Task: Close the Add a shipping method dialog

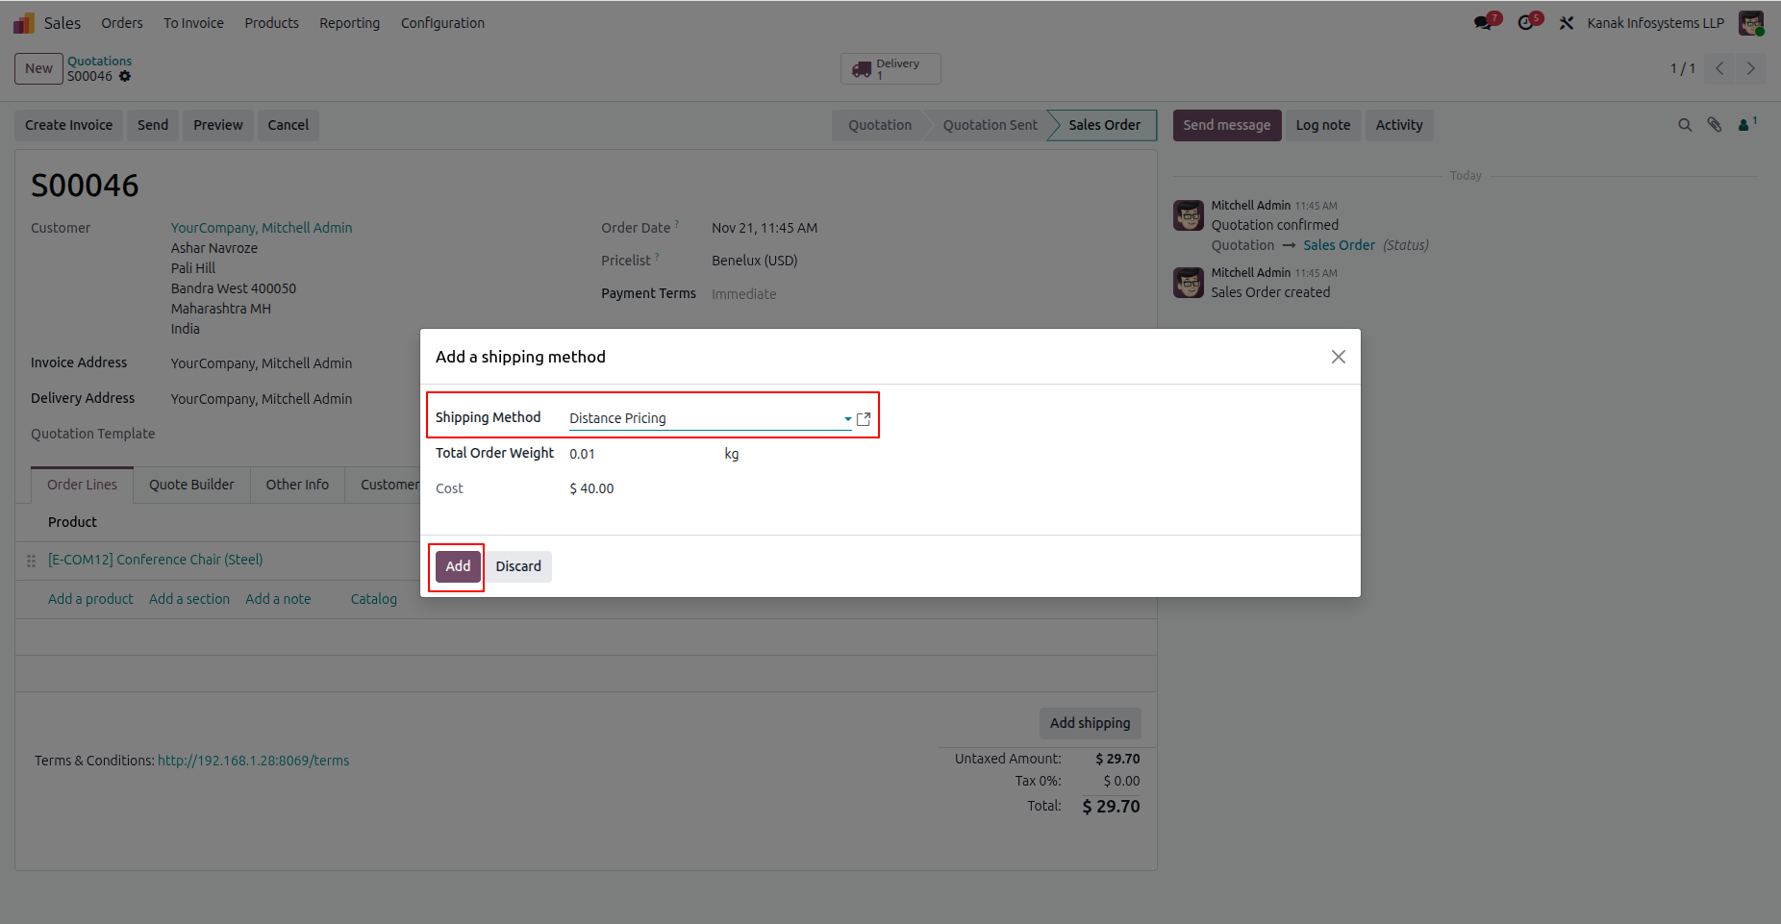Action: pos(1338,357)
